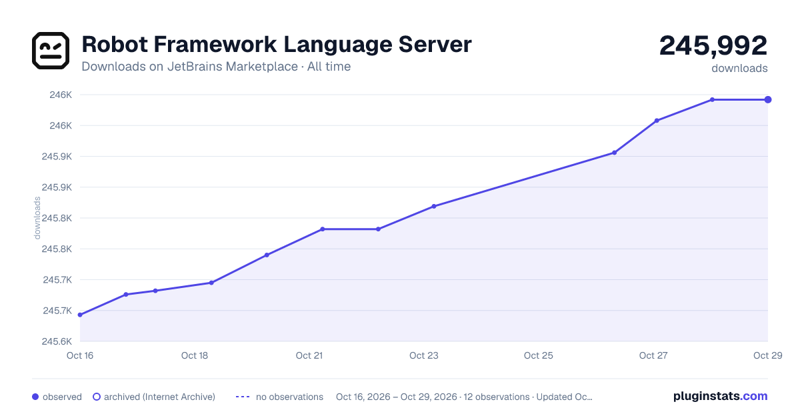Click the 245.6K y-axis label
The image size is (800, 420).
tap(57, 341)
